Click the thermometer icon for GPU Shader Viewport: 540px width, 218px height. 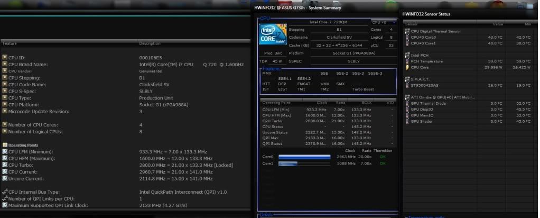(407, 121)
